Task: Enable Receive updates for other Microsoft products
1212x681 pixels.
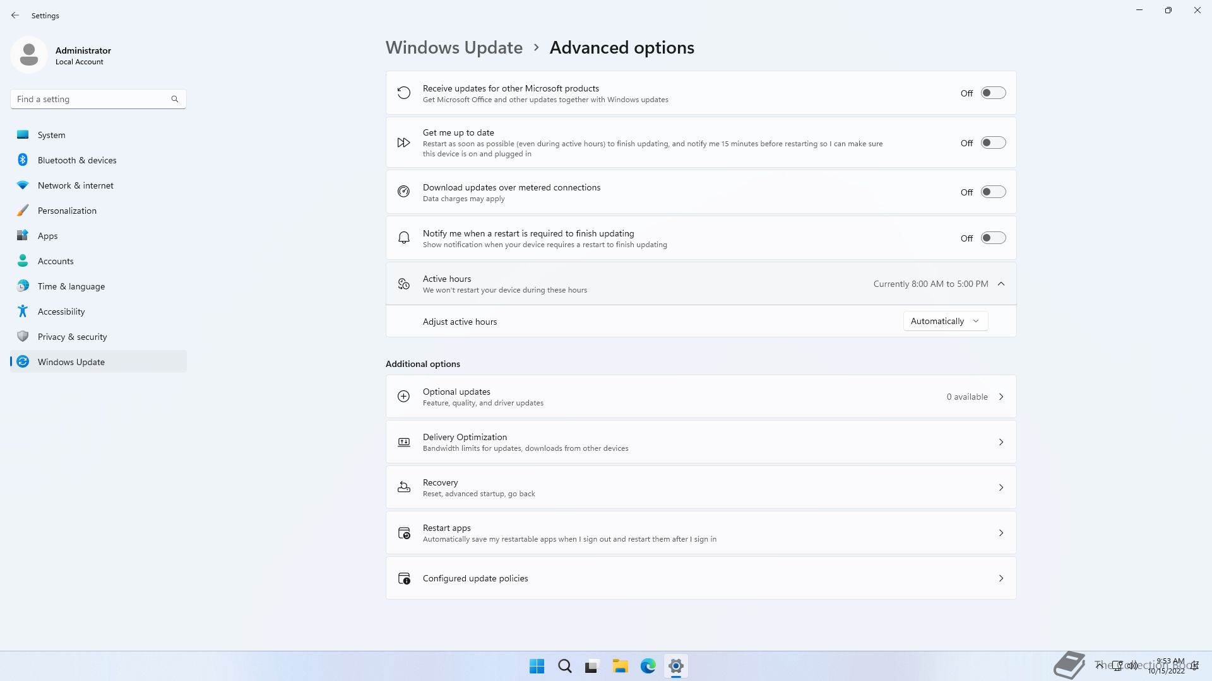Action: [993, 93]
